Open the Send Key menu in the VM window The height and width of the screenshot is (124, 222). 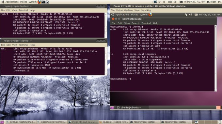[x=146, y=10]
